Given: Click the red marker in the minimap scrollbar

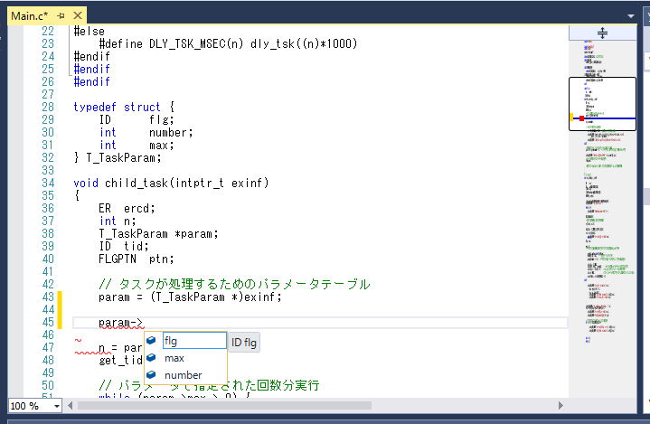Looking at the screenshot, I should pos(580,118).
